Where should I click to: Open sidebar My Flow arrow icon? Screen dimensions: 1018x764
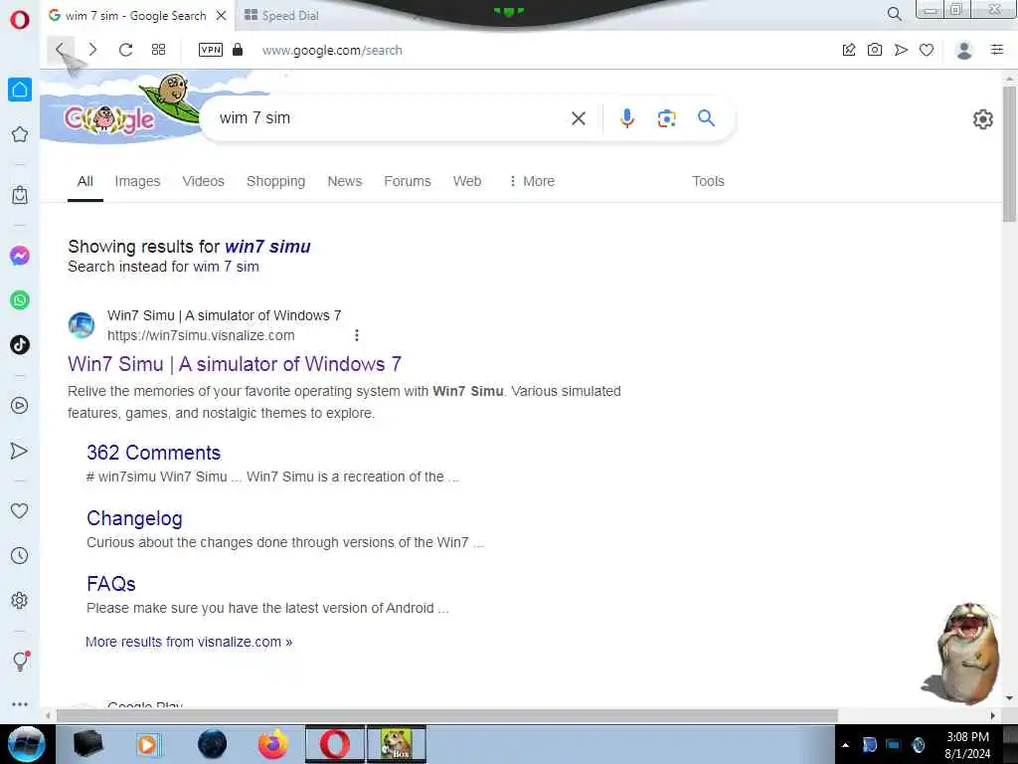tap(20, 451)
